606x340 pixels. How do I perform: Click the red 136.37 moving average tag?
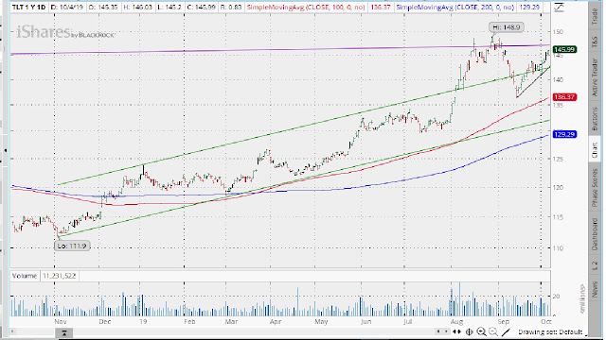coord(564,97)
